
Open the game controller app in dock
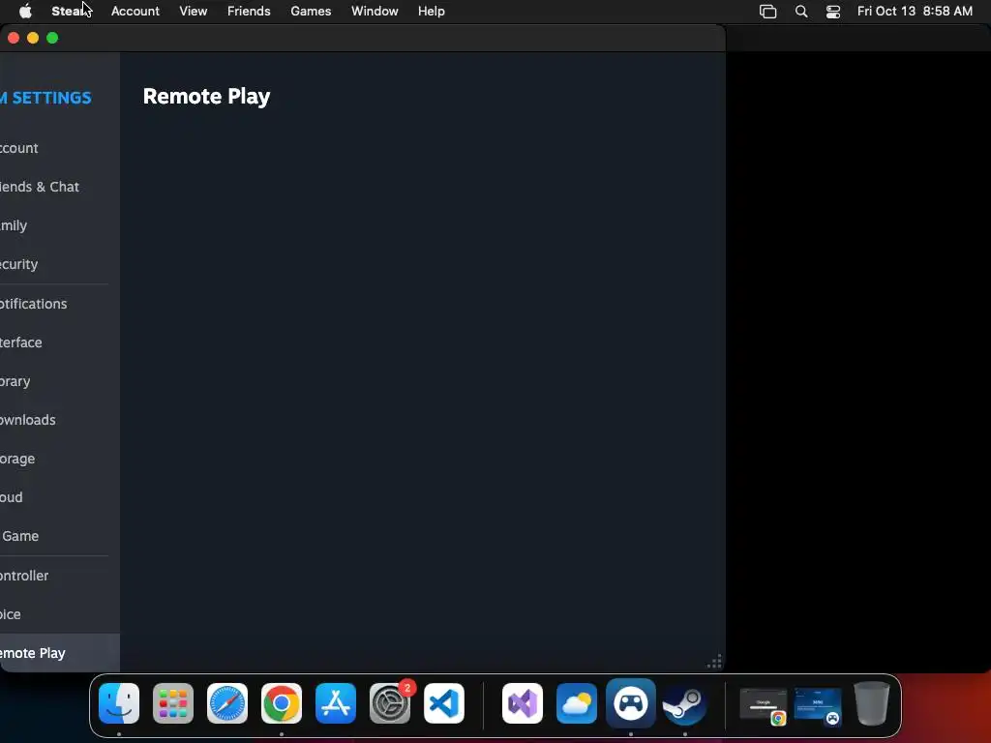631,703
